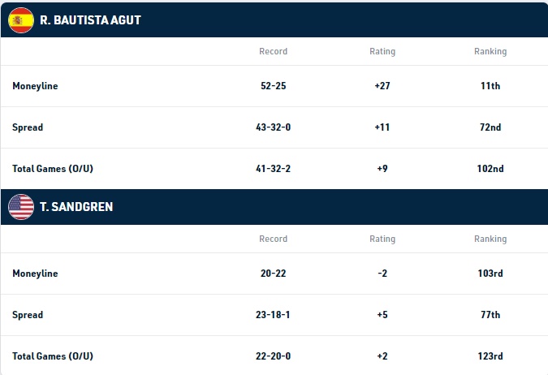Click the 23-18-1 spread record
Viewport: 548px width, 375px height.
[x=273, y=315]
